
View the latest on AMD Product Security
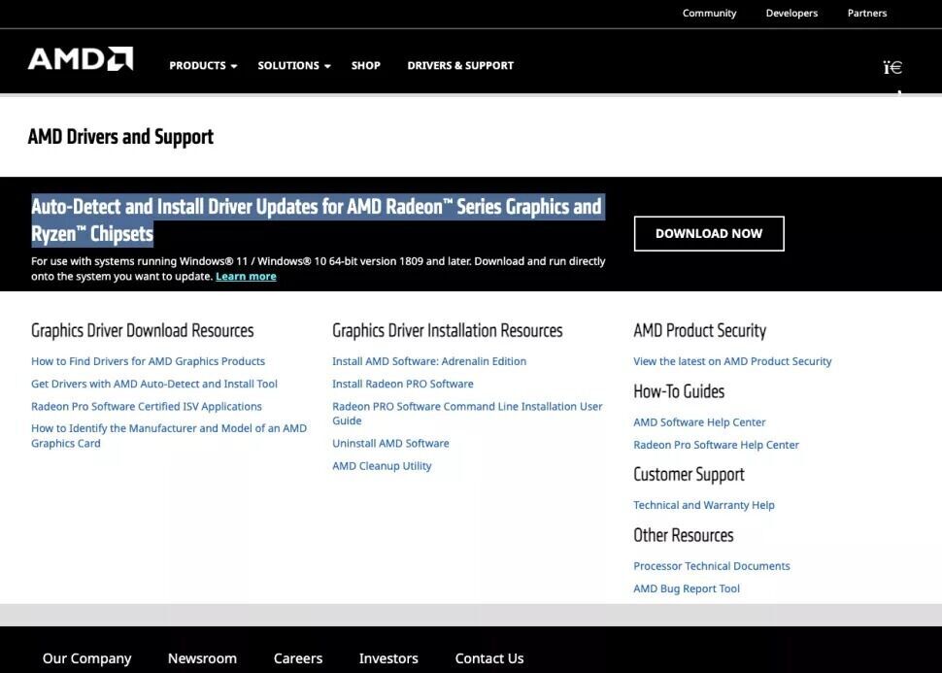tap(732, 361)
